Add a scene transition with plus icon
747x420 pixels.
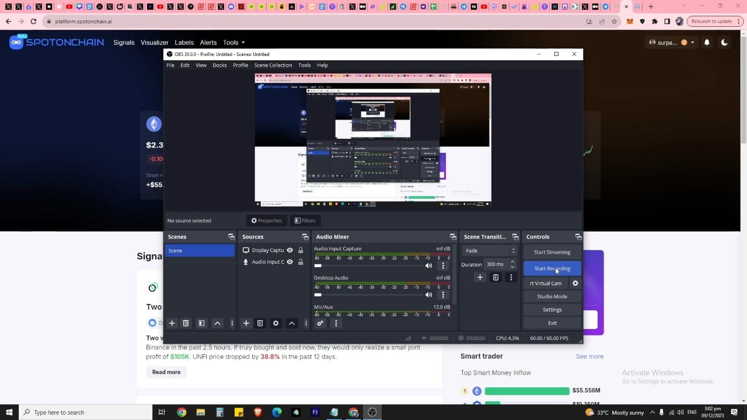click(480, 278)
